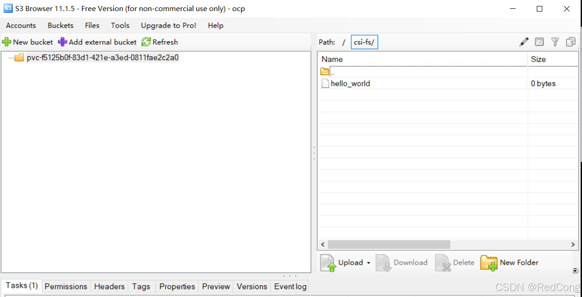This screenshot has width=582, height=297.
Task: Select the hello_world file
Action: click(x=350, y=83)
